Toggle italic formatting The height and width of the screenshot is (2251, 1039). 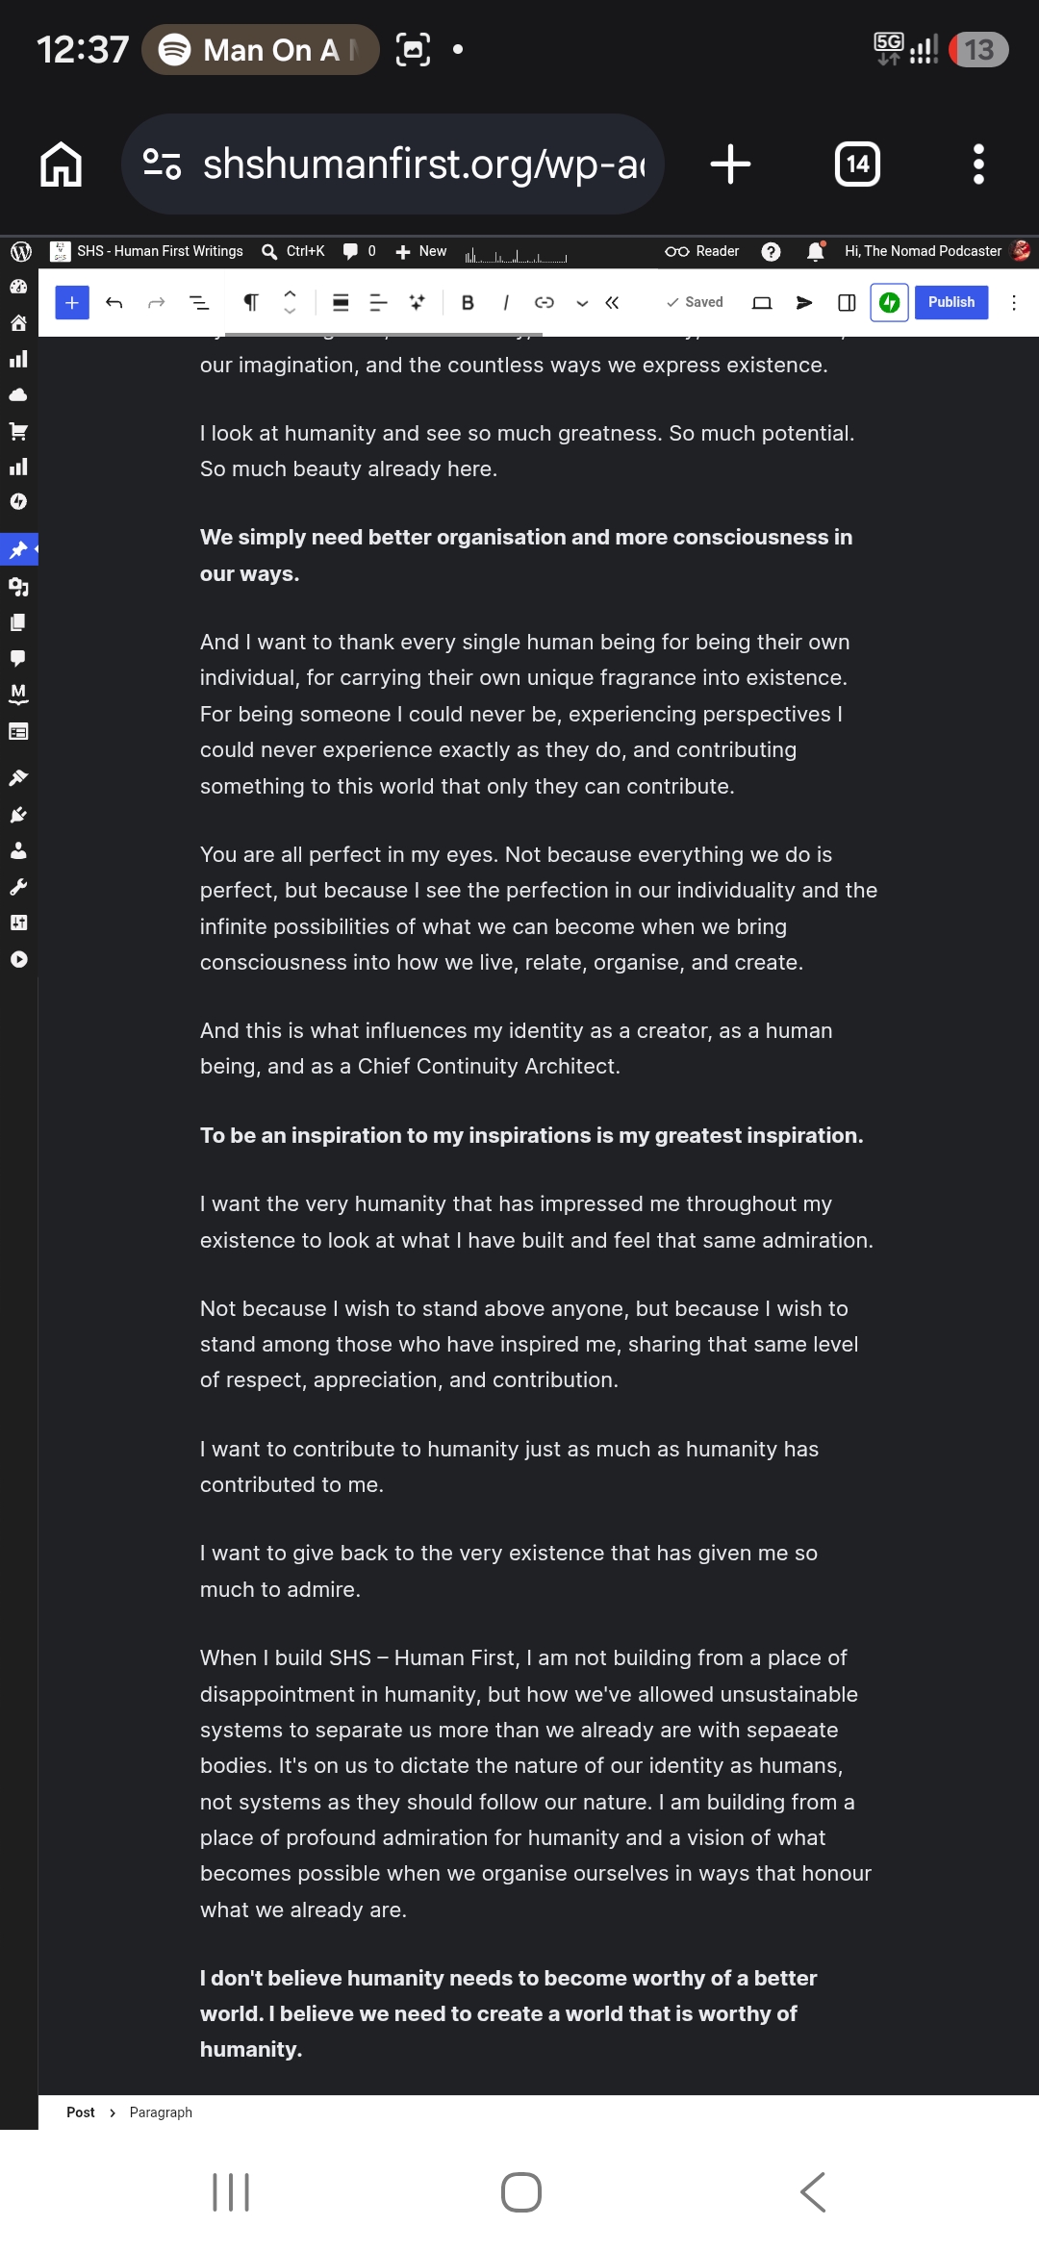coord(506,302)
